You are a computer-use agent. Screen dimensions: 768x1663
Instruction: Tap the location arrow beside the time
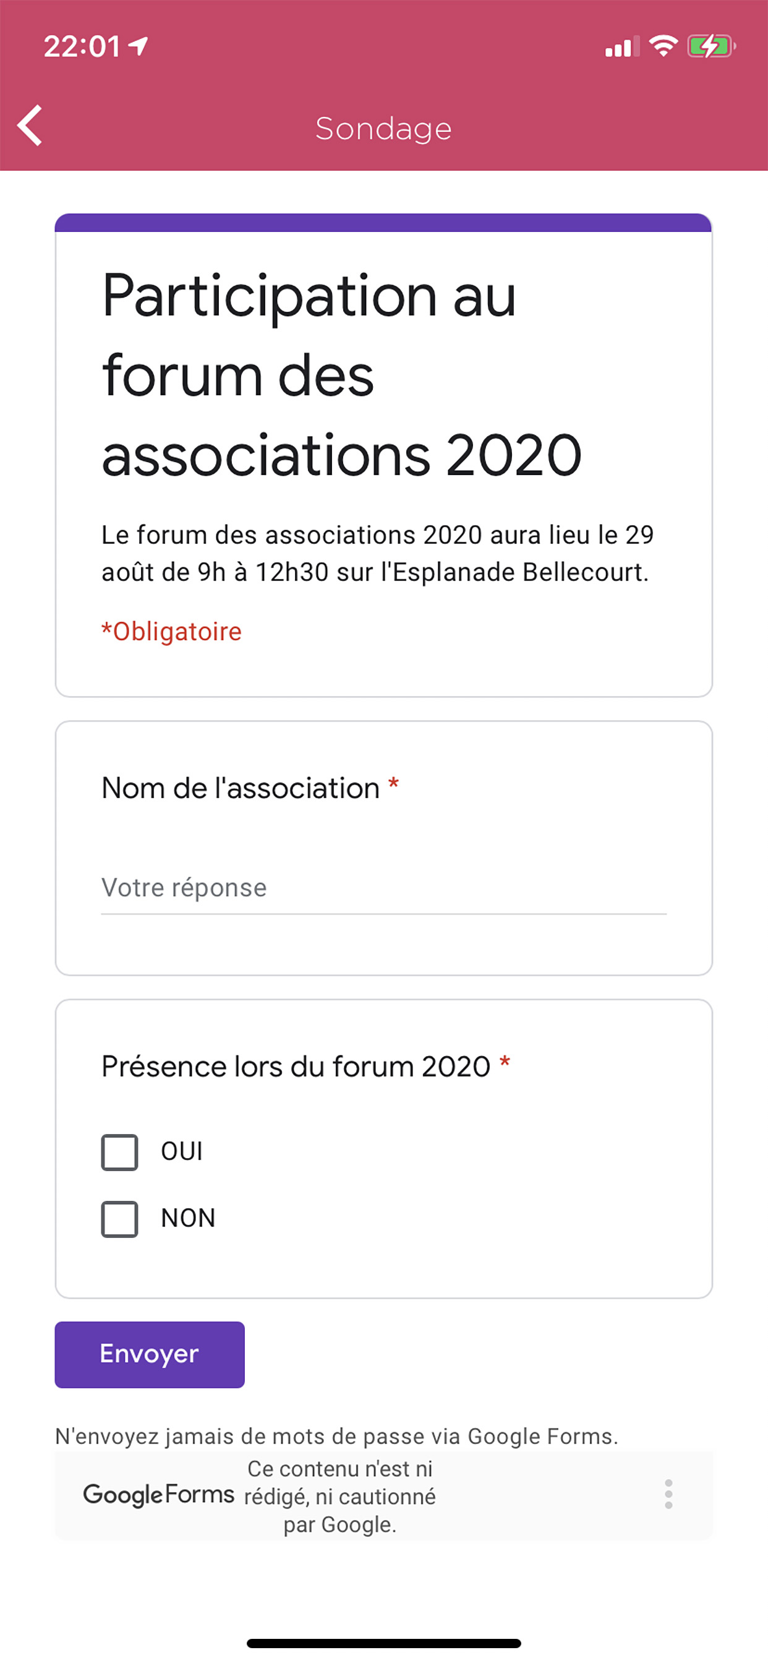(138, 46)
